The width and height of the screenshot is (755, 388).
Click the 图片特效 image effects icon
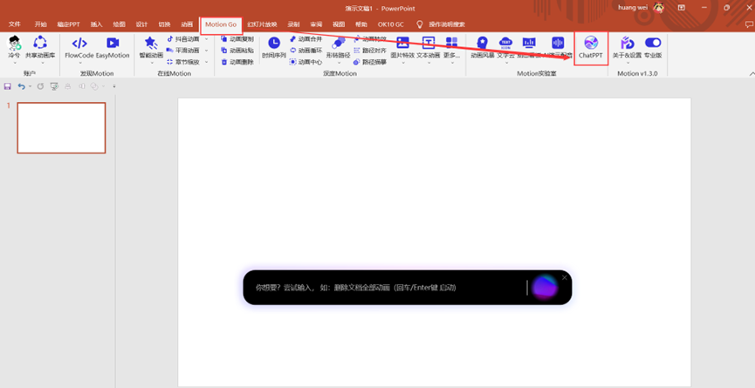tap(402, 46)
